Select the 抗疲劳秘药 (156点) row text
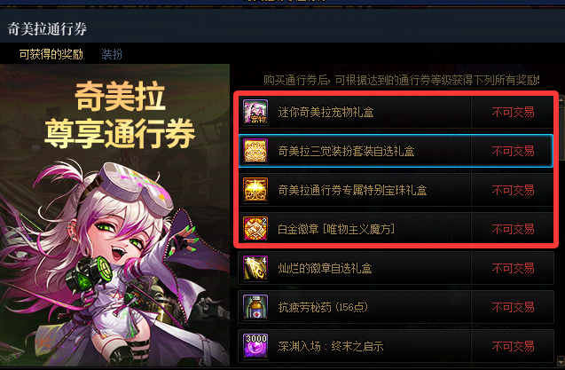565x370 pixels. (x=323, y=307)
